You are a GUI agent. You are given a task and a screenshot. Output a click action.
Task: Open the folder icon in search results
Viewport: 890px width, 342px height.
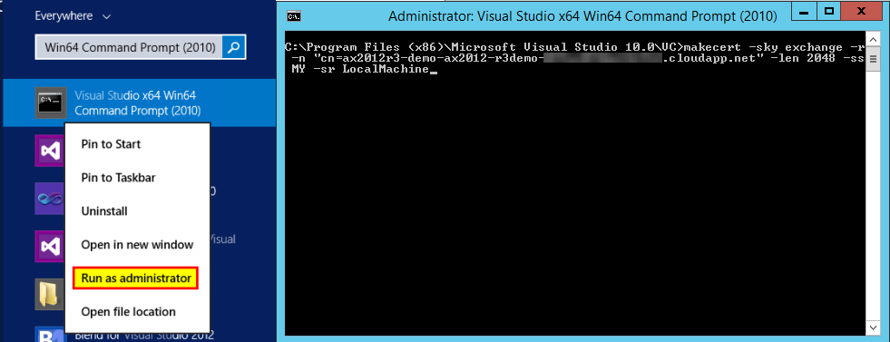(49, 293)
